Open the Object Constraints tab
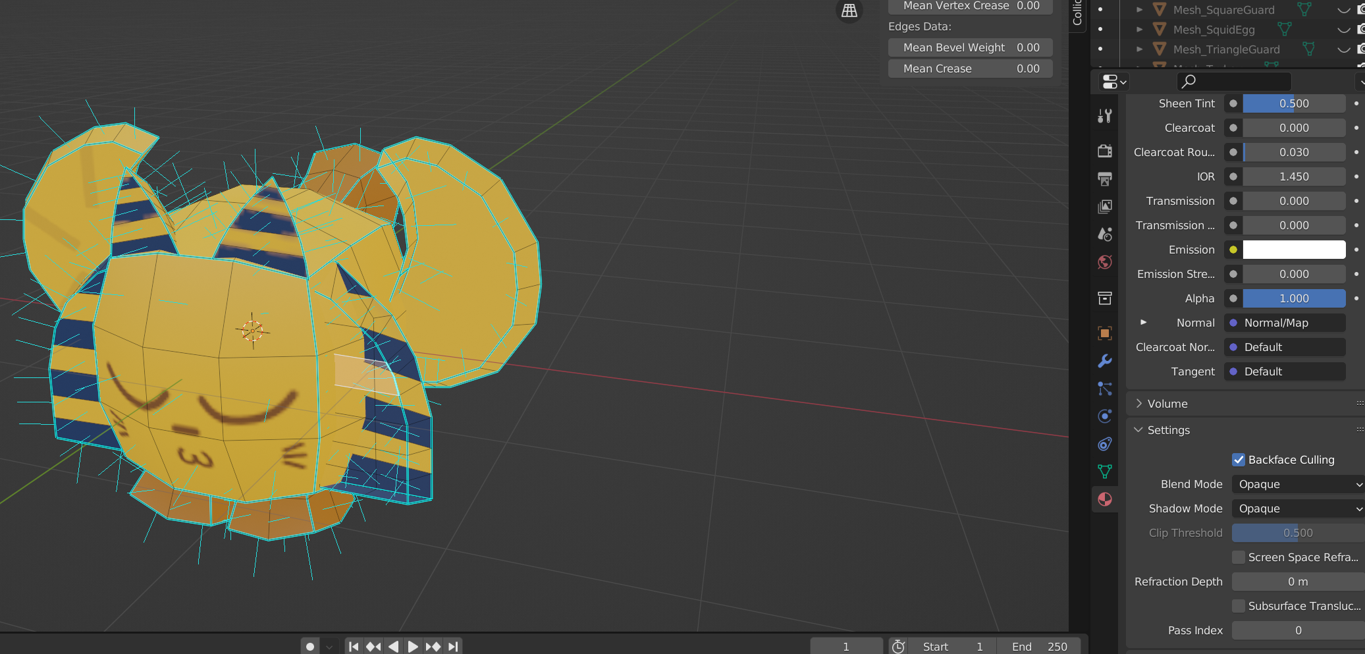Viewport: 1365px width, 654px height. point(1105,444)
